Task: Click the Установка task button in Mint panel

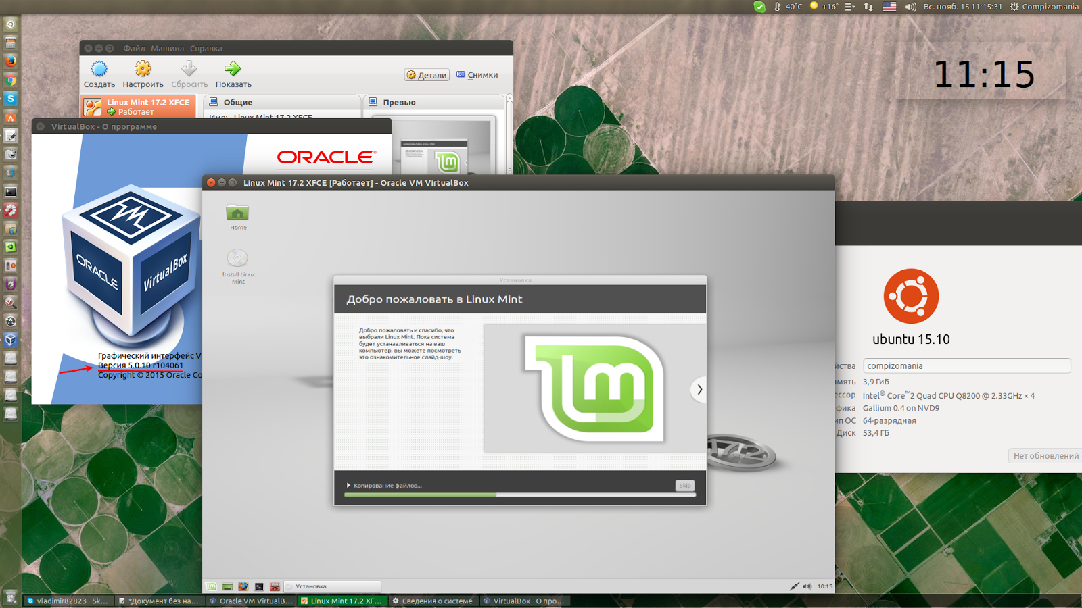Action: point(332,586)
